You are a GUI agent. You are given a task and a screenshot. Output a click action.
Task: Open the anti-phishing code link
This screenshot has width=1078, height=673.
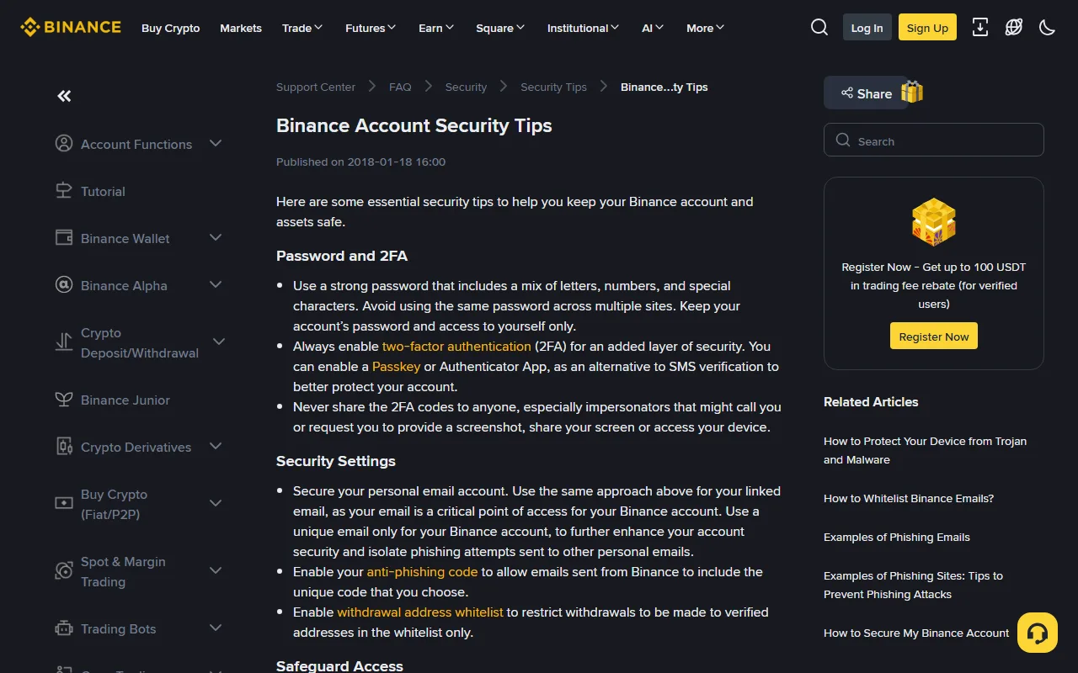pos(422,571)
